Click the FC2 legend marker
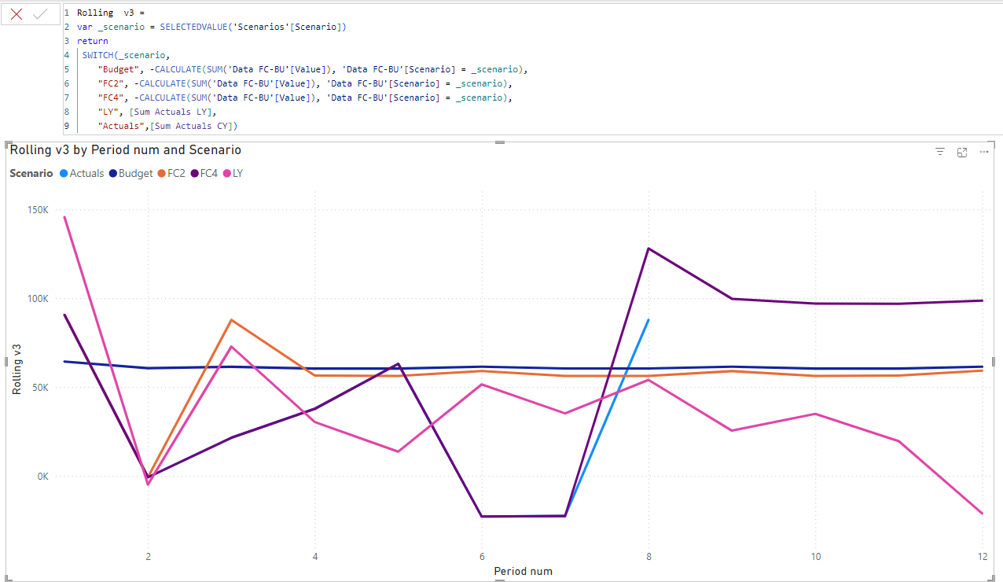1003x582 pixels. coord(161,173)
